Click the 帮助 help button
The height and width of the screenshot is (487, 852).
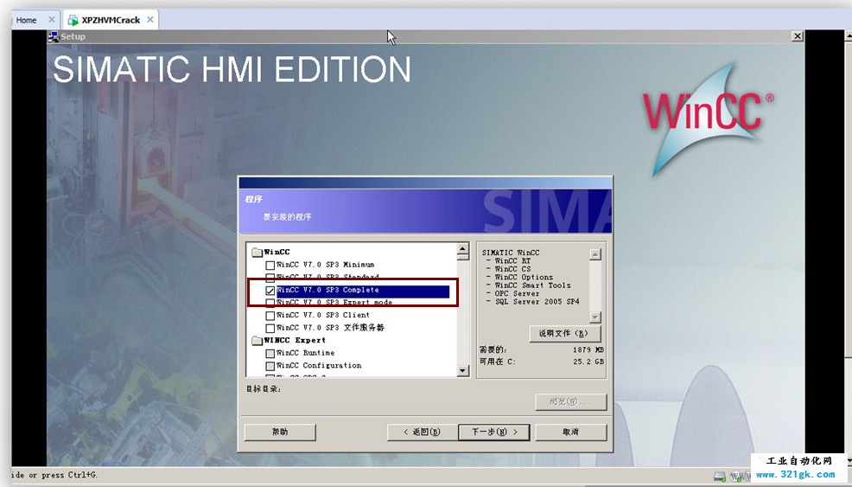280,432
